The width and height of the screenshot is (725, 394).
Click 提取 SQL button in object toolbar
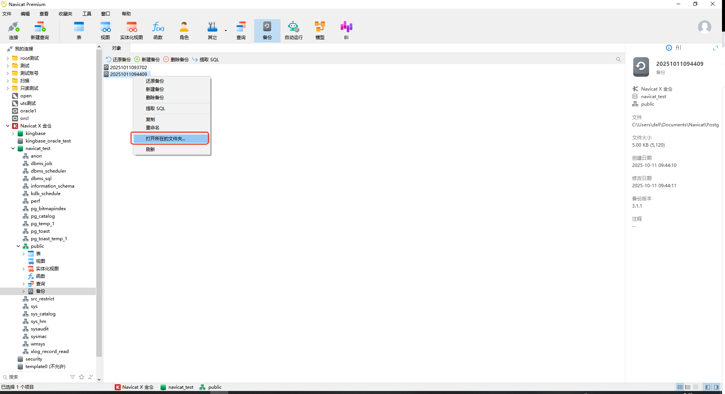pos(206,59)
